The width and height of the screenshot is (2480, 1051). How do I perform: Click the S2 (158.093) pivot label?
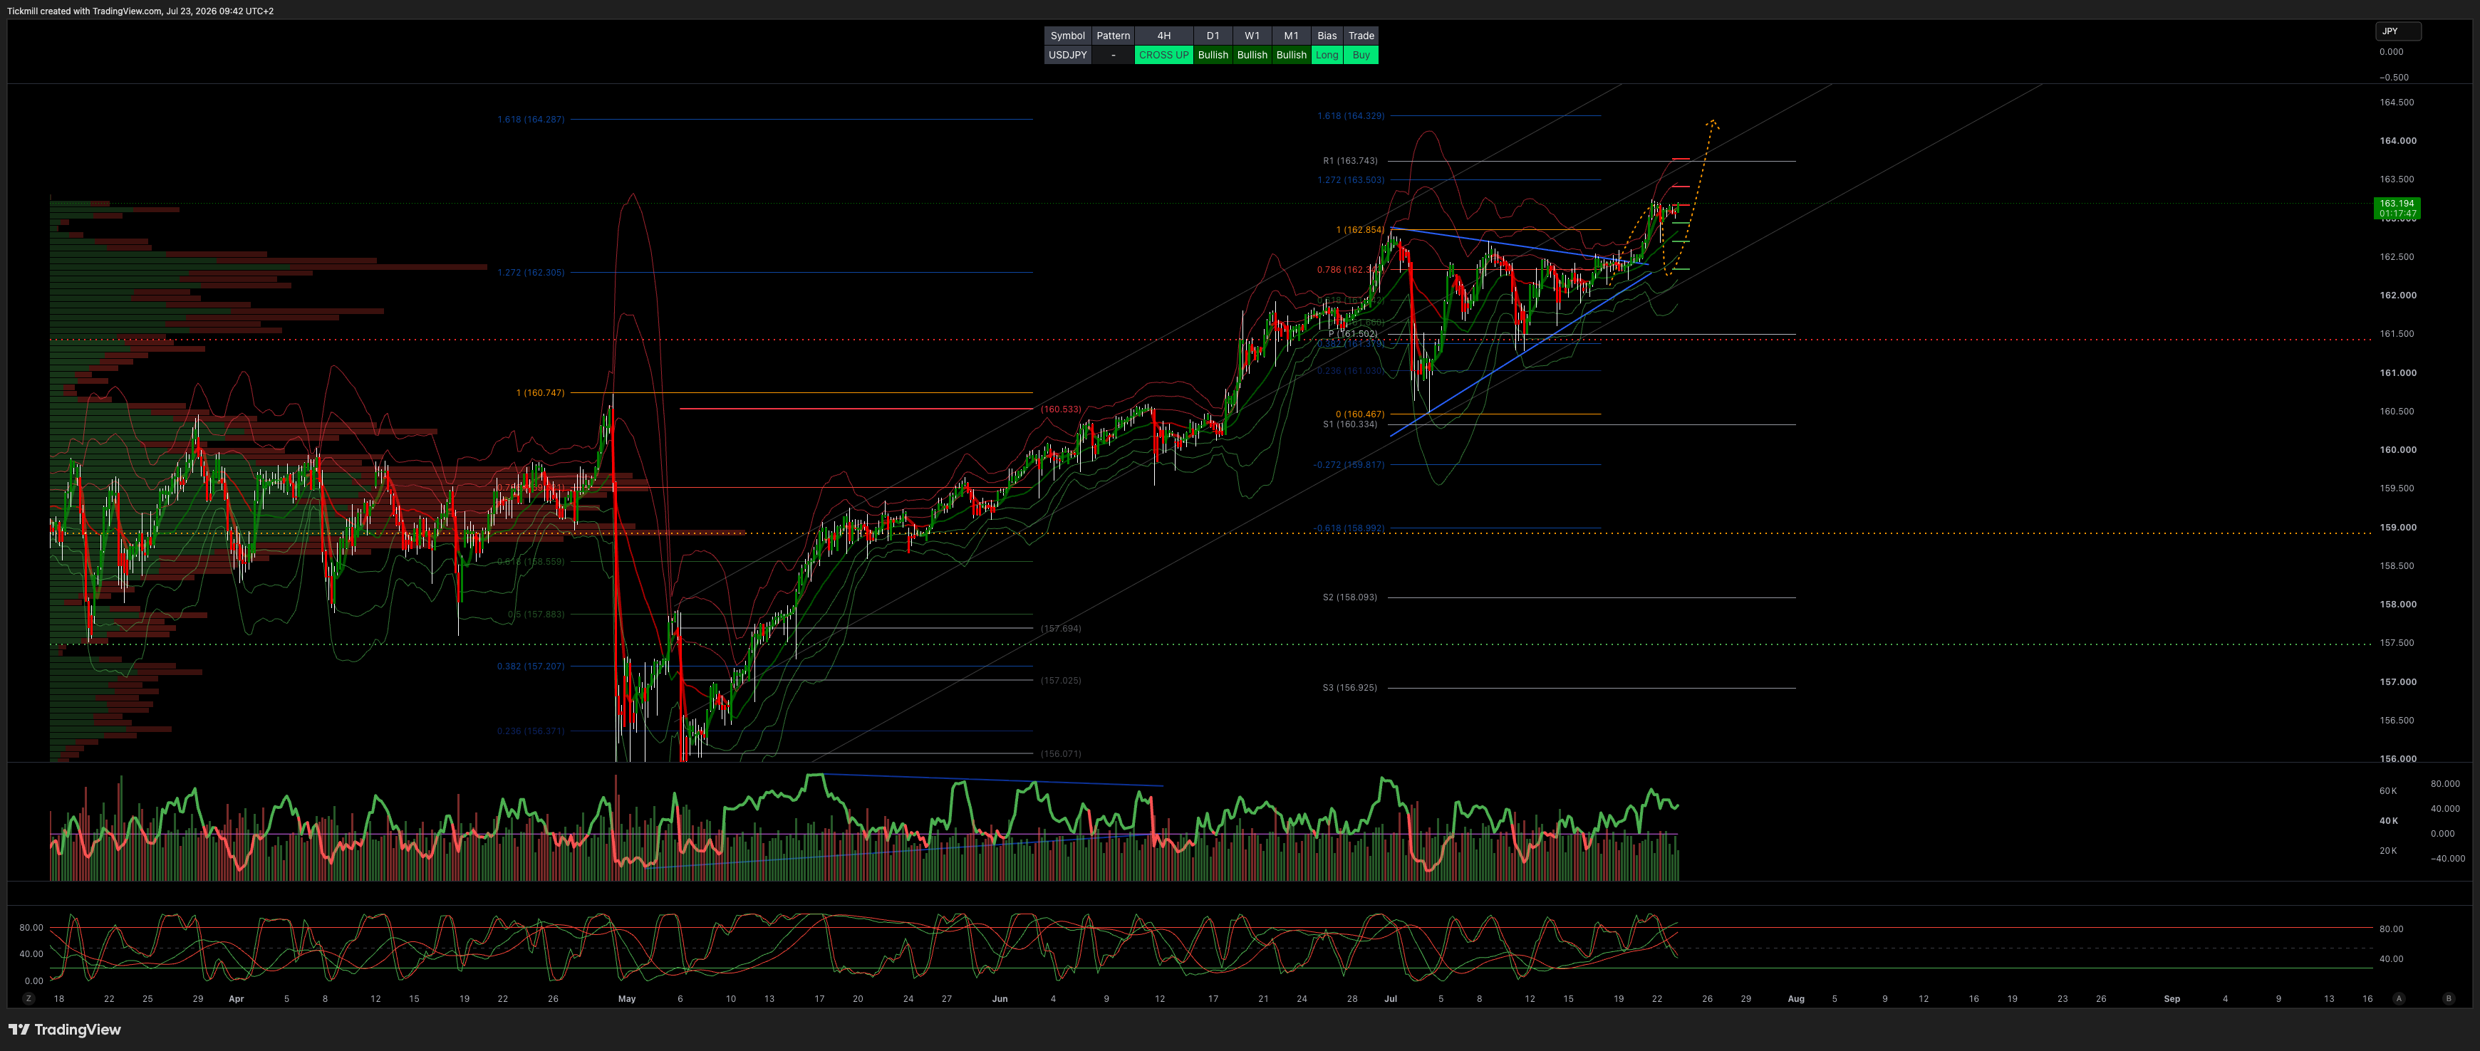[x=1350, y=597]
